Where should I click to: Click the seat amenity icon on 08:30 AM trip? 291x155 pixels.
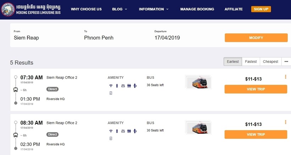[x=123, y=131]
